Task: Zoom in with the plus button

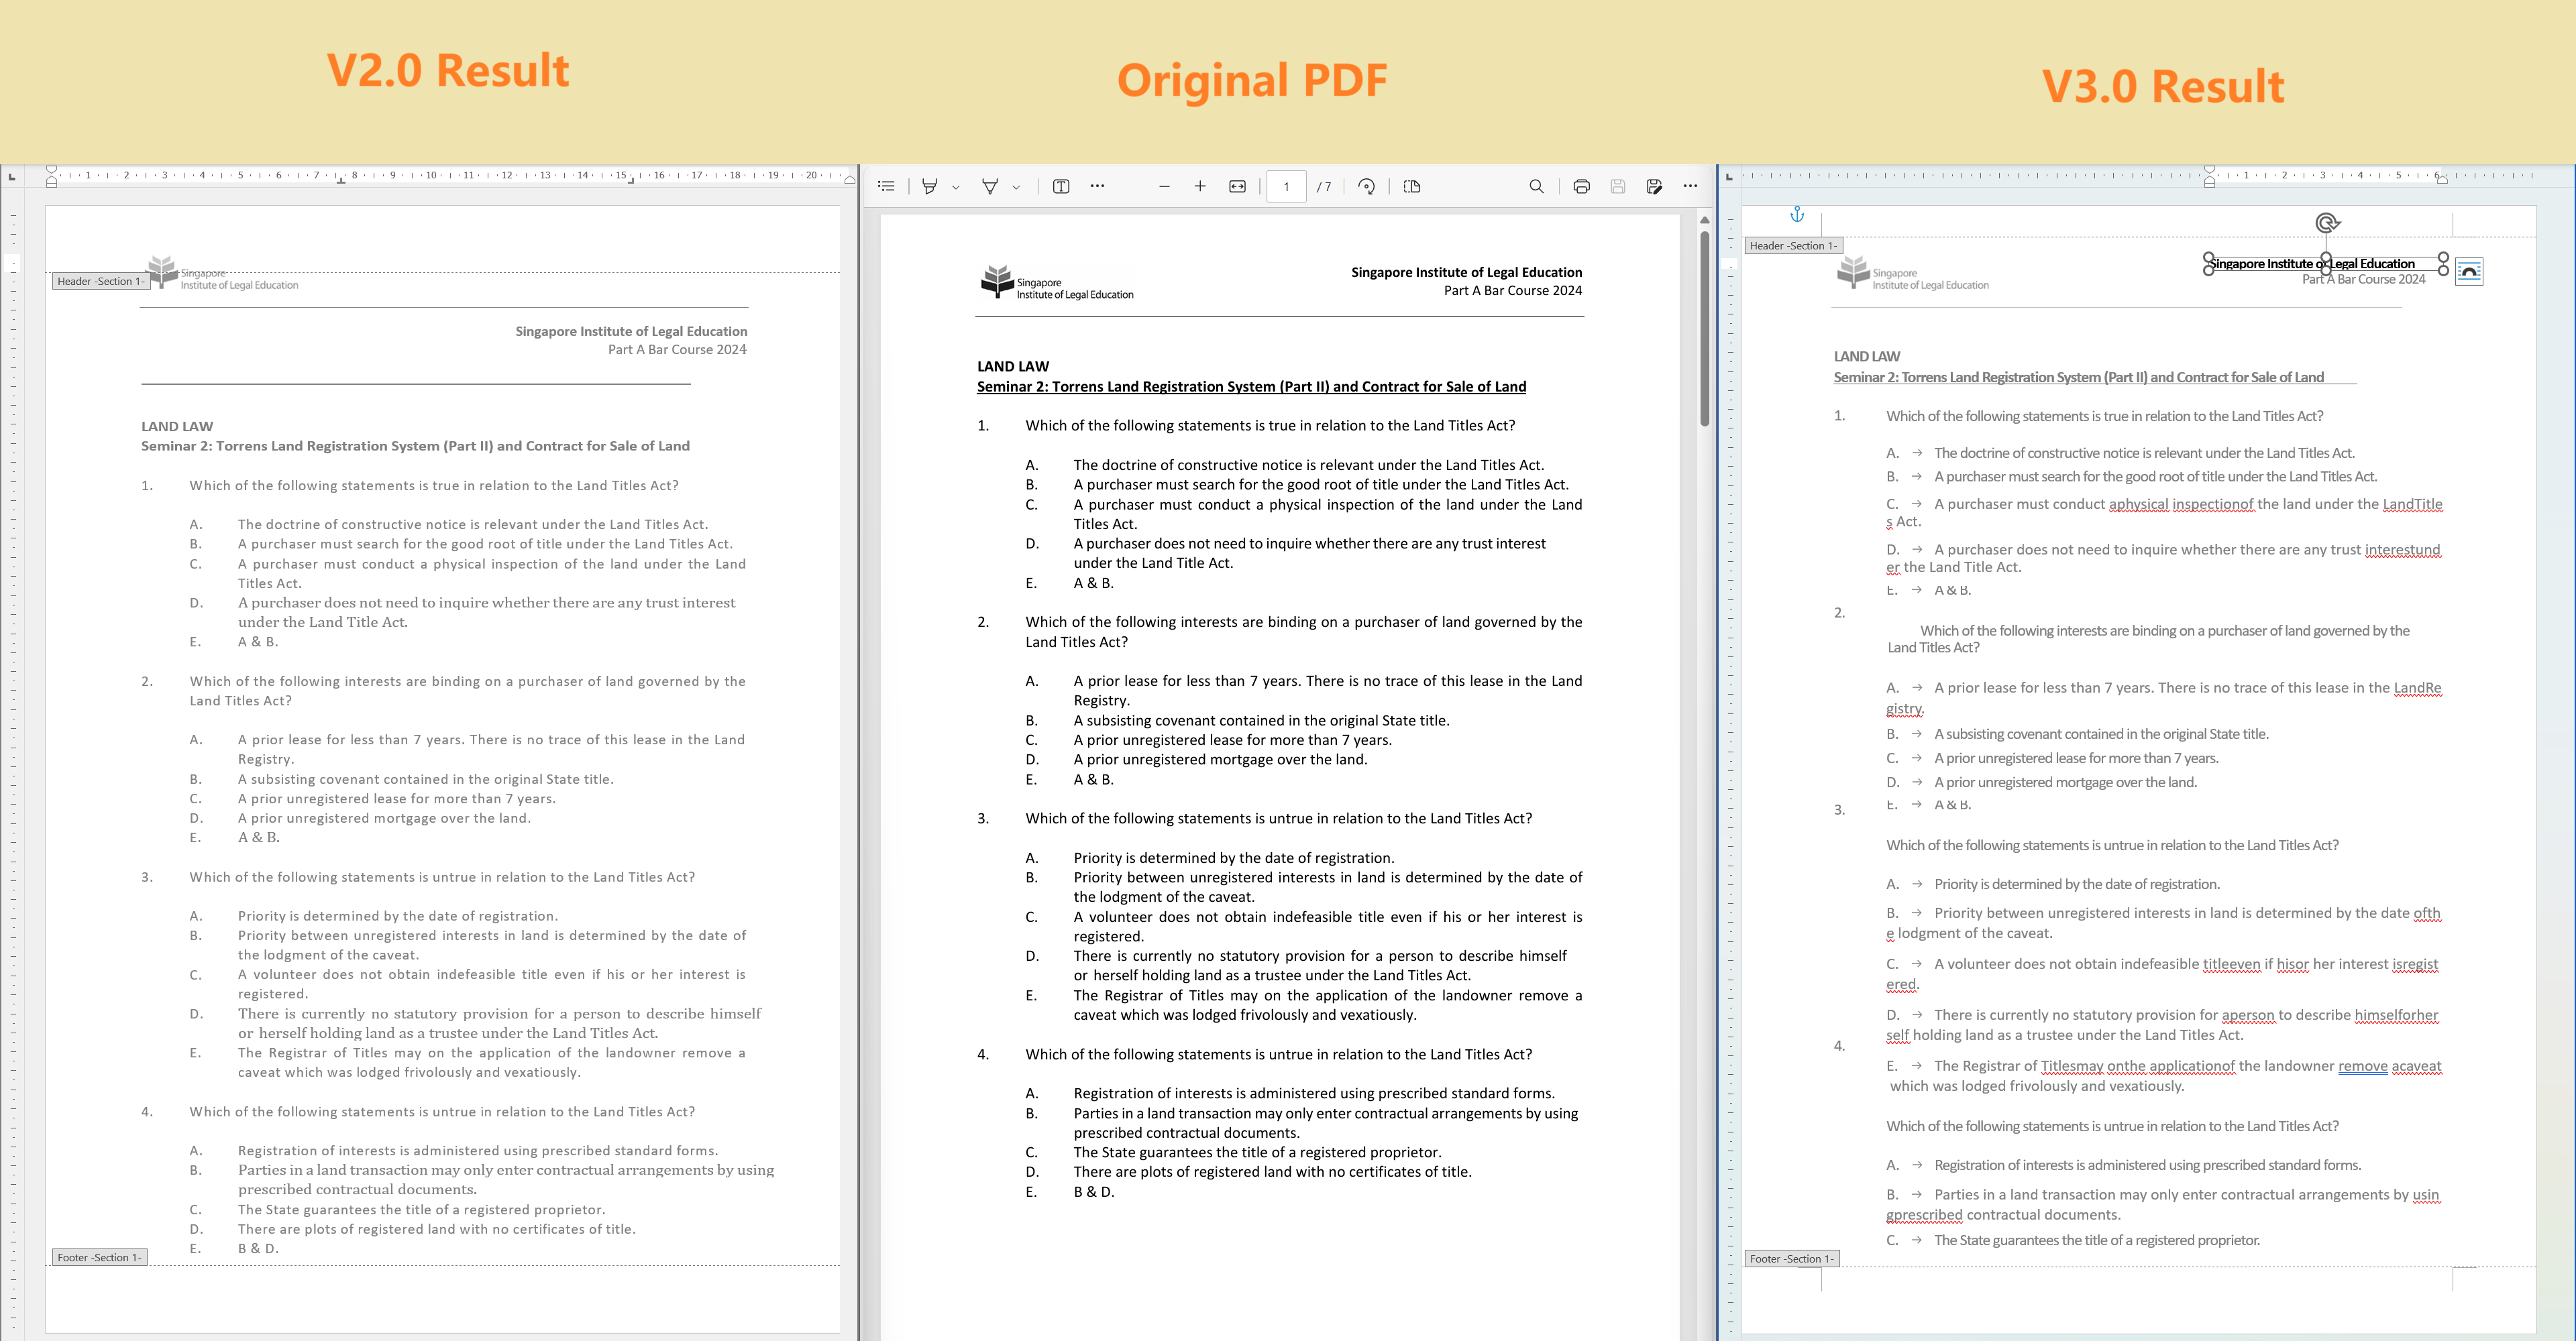Action: point(1200,186)
